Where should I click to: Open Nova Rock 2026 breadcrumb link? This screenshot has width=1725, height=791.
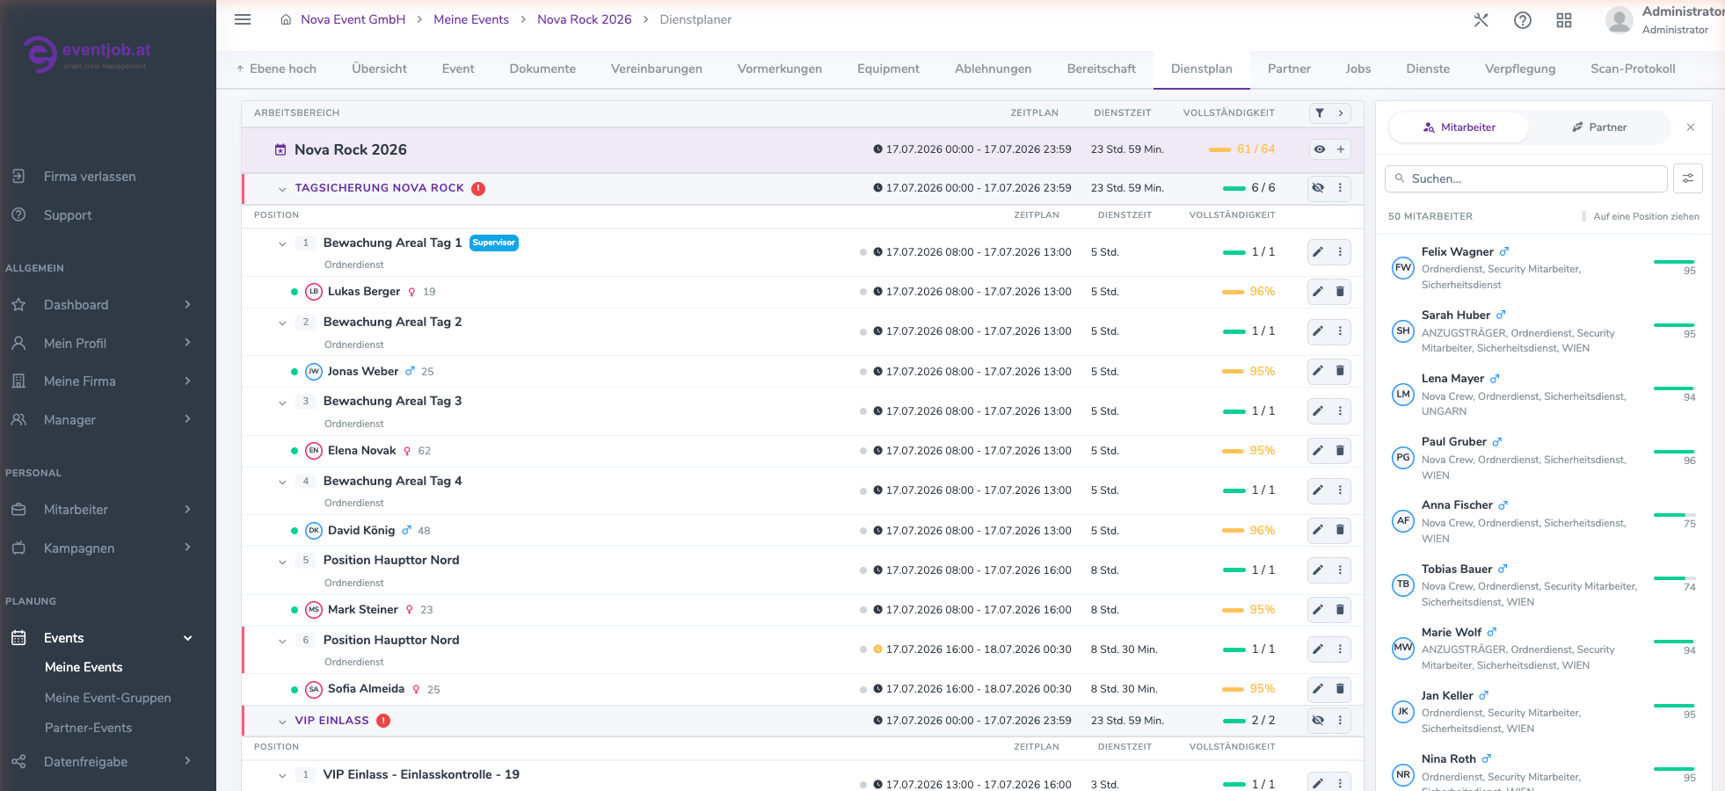tap(584, 19)
